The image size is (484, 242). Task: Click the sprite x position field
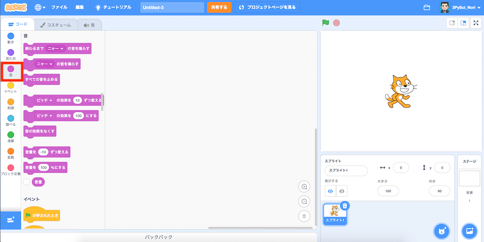click(x=401, y=167)
